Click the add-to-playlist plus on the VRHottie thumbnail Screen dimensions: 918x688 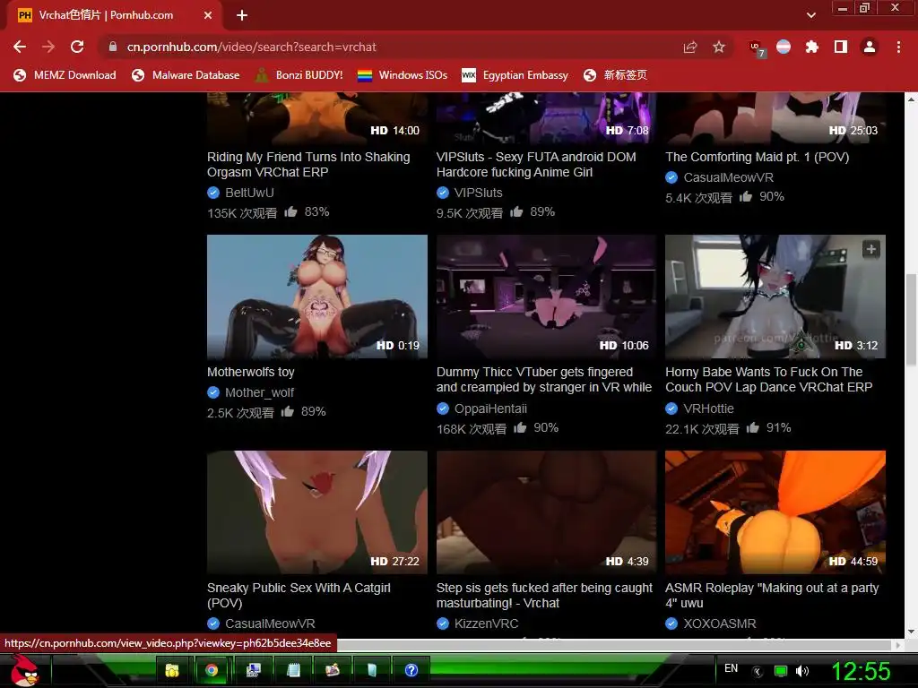(x=871, y=249)
